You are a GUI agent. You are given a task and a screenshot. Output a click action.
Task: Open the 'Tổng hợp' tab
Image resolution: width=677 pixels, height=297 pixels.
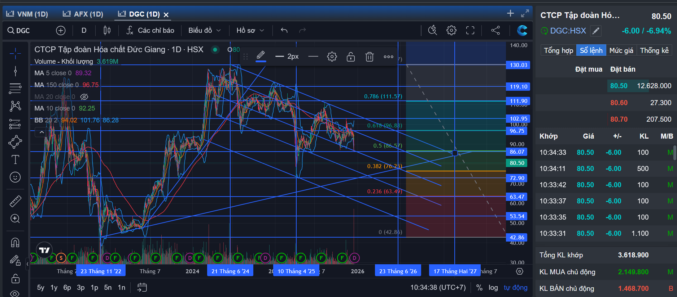pyautogui.click(x=559, y=50)
